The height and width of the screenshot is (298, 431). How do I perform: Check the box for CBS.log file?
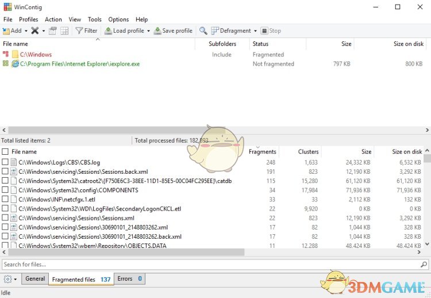[x=5, y=162]
